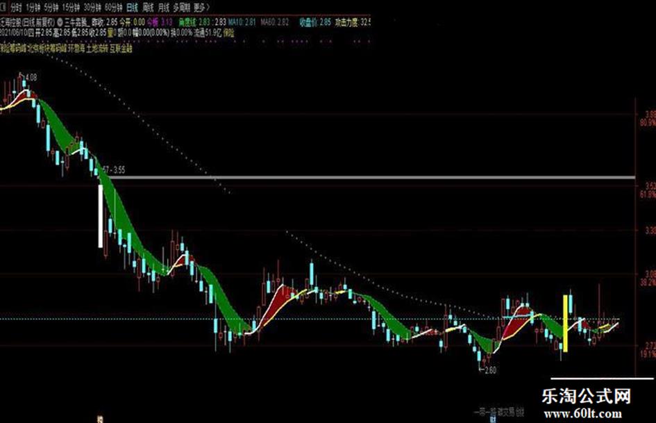Click the round icon before indicator name
This screenshot has width=656, height=423.
60,22
